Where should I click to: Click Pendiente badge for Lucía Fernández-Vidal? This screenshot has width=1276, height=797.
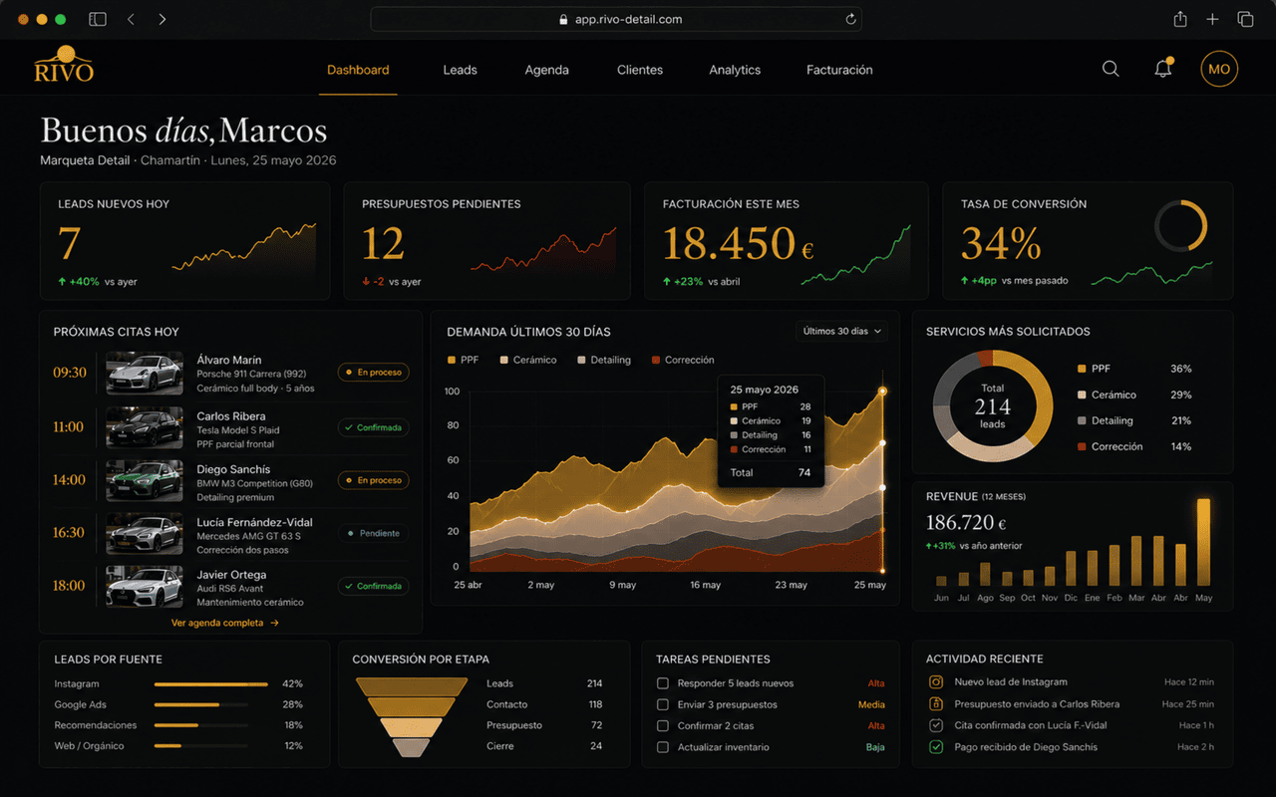[x=373, y=533]
